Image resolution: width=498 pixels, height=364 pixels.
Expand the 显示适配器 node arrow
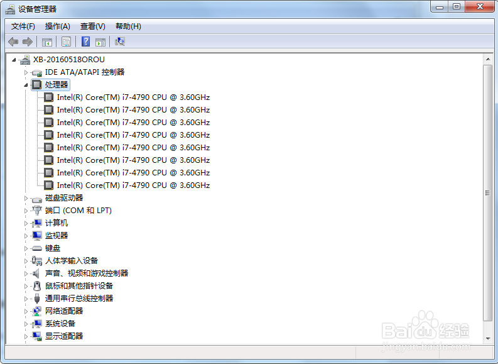tap(26, 336)
